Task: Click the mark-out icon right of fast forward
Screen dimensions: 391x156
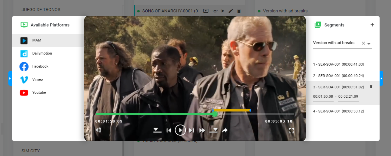Action: [x=213, y=130]
